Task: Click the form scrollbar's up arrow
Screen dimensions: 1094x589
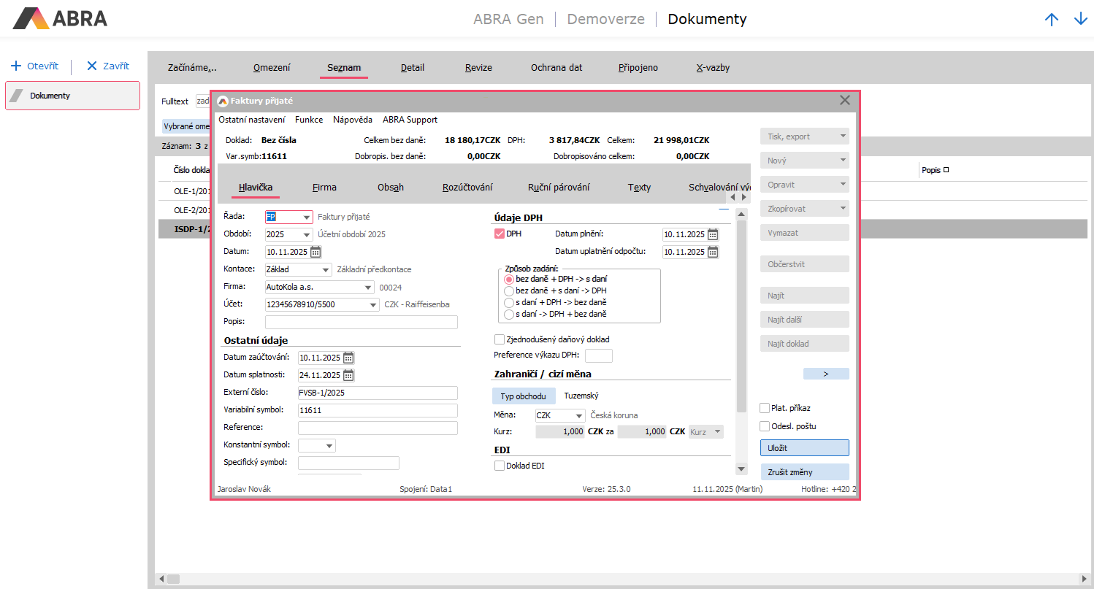Action: (x=741, y=214)
